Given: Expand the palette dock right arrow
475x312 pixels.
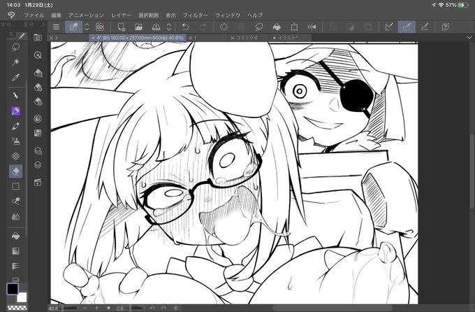Looking at the screenshot, I should click(x=43, y=24).
